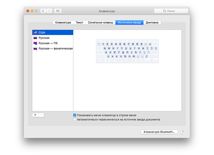Focus the Поиск search field
Screen dimensions: 214x155
[171, 11]
